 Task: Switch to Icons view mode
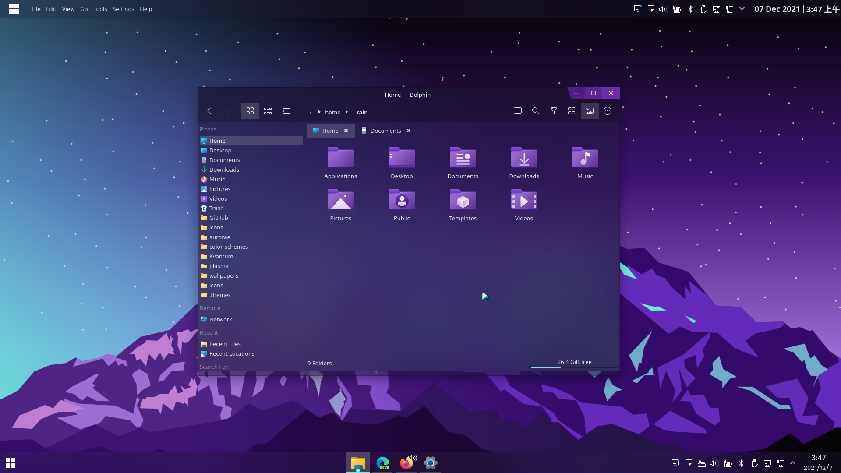coord(250,111)
